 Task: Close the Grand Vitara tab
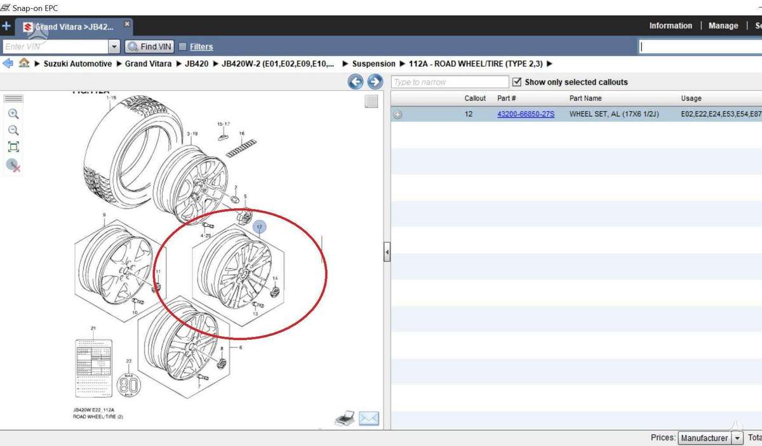(x=127, y=24)
